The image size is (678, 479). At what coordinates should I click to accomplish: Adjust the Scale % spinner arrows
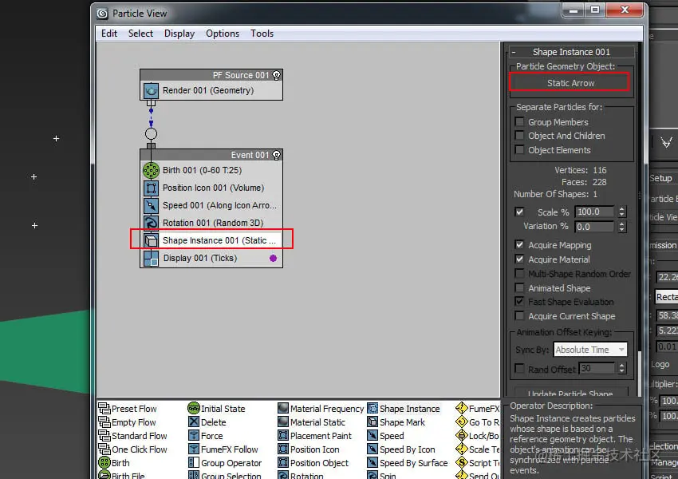coord(622,212)
